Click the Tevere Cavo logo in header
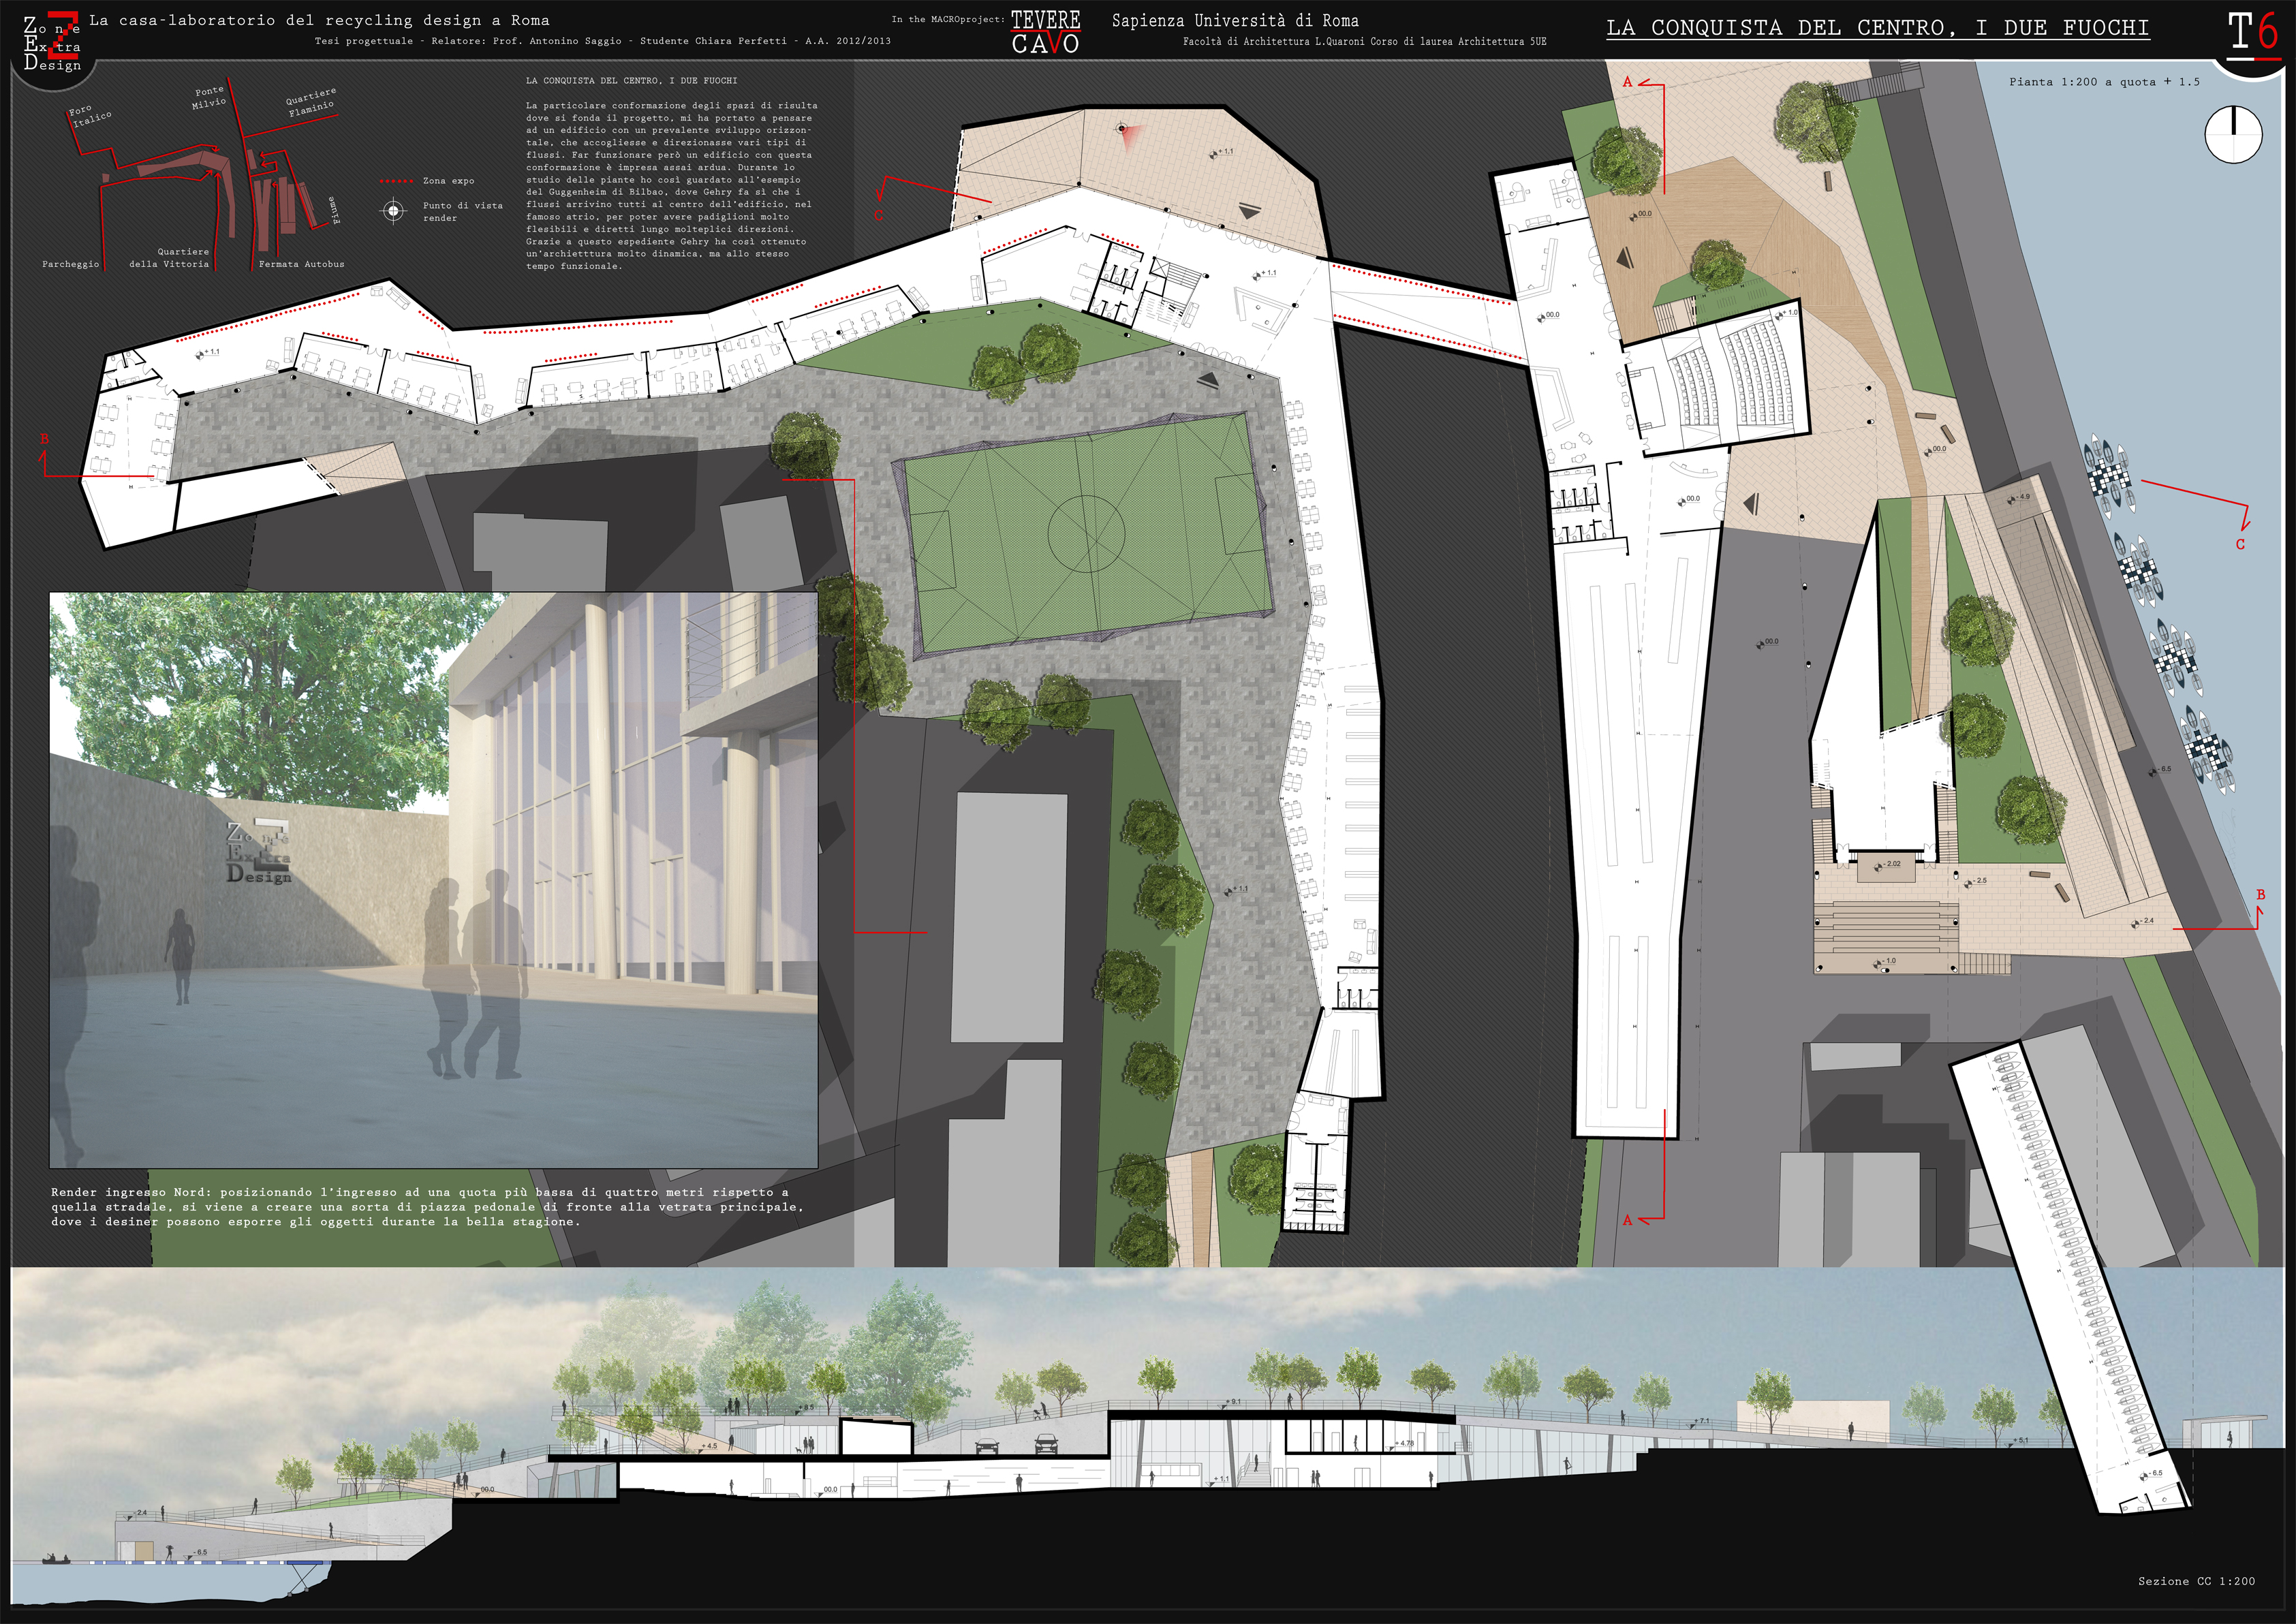 [x=1045, y=32]
